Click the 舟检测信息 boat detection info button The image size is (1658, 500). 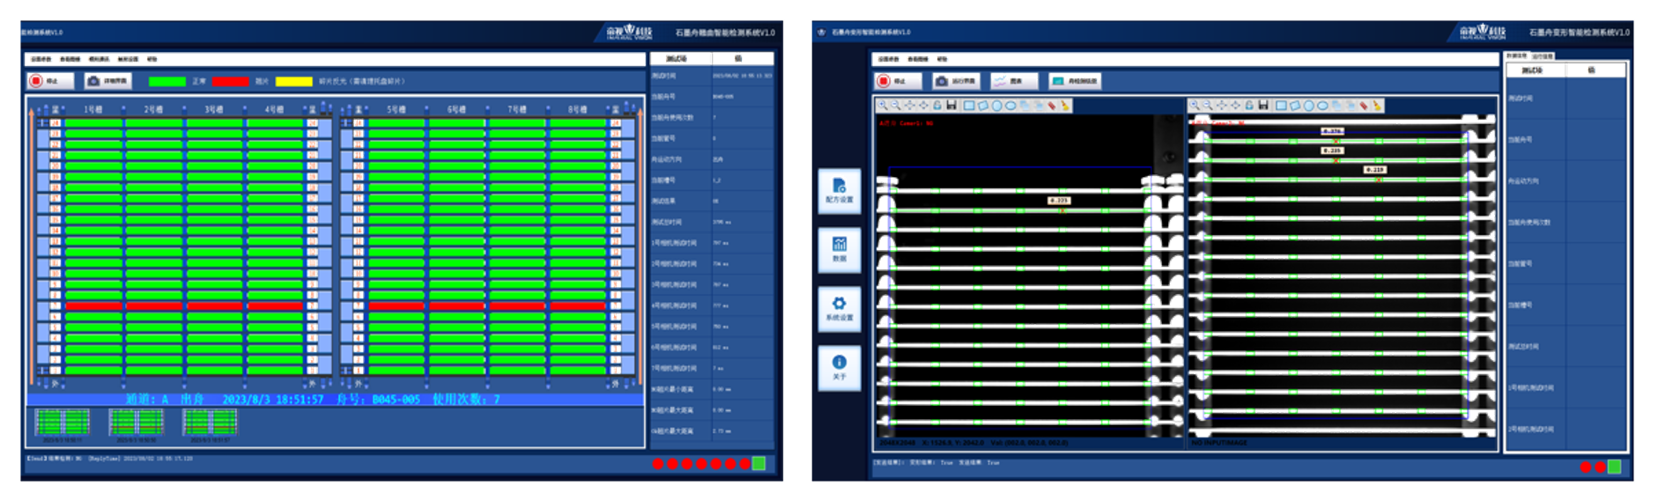pyautogui.click(x=1075, y=81)
